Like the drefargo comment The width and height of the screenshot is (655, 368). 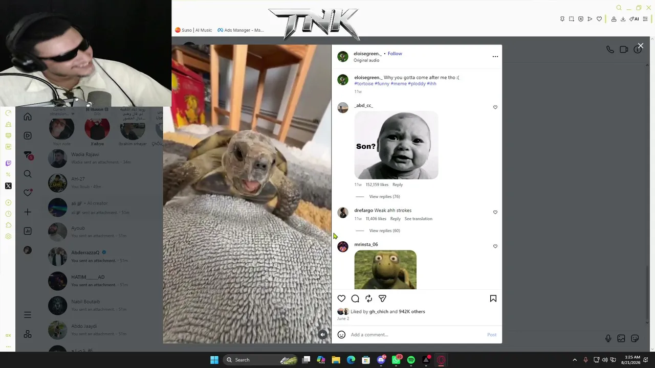[495, 212]
